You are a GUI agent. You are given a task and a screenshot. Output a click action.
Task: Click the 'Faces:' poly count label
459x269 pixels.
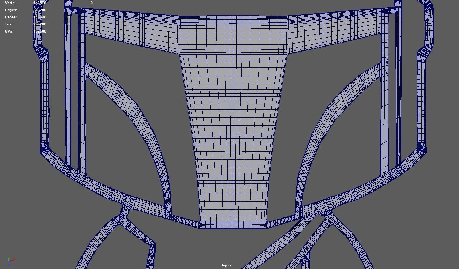click(x=11, y=17)
